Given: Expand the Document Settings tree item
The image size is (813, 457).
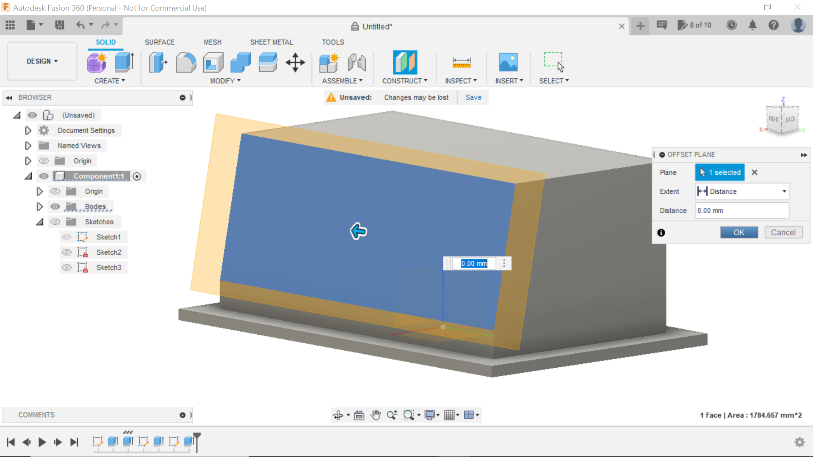Looking at the screenshot, I should point(28,130).
